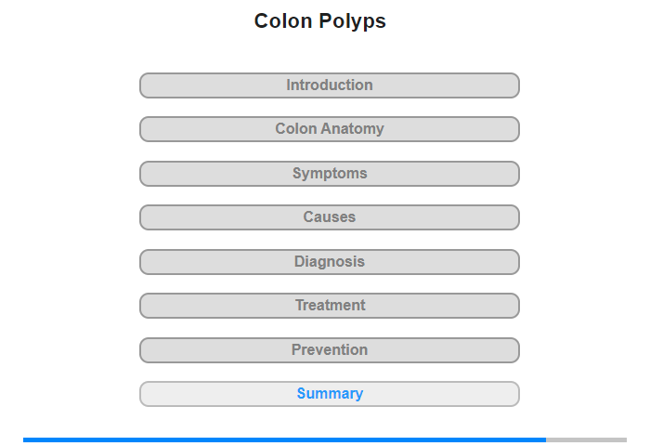Screen dimensions: 650x446
Task: Go to the Colon Anatomy section
Action: (329, 129)
